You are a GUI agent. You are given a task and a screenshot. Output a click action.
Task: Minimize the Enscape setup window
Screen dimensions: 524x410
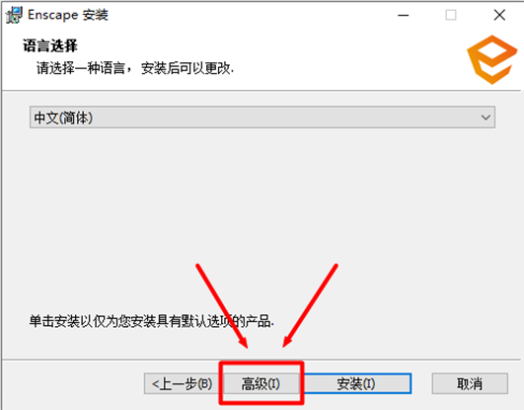[404, 15]
